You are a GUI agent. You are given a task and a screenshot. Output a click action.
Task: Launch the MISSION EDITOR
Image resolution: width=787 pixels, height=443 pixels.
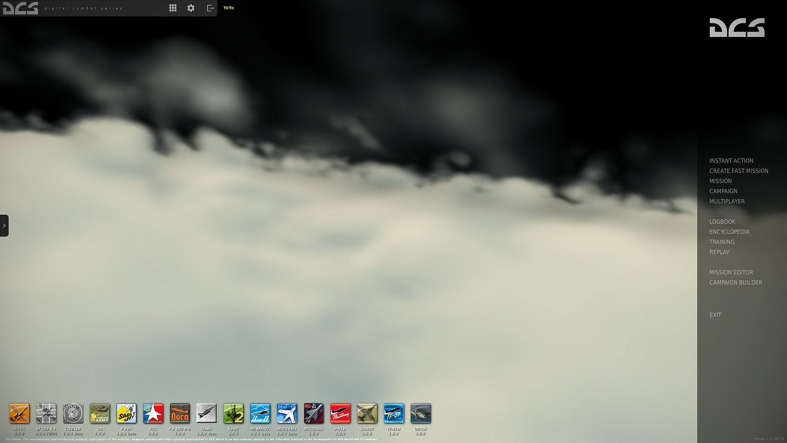(x=731, y=272)
